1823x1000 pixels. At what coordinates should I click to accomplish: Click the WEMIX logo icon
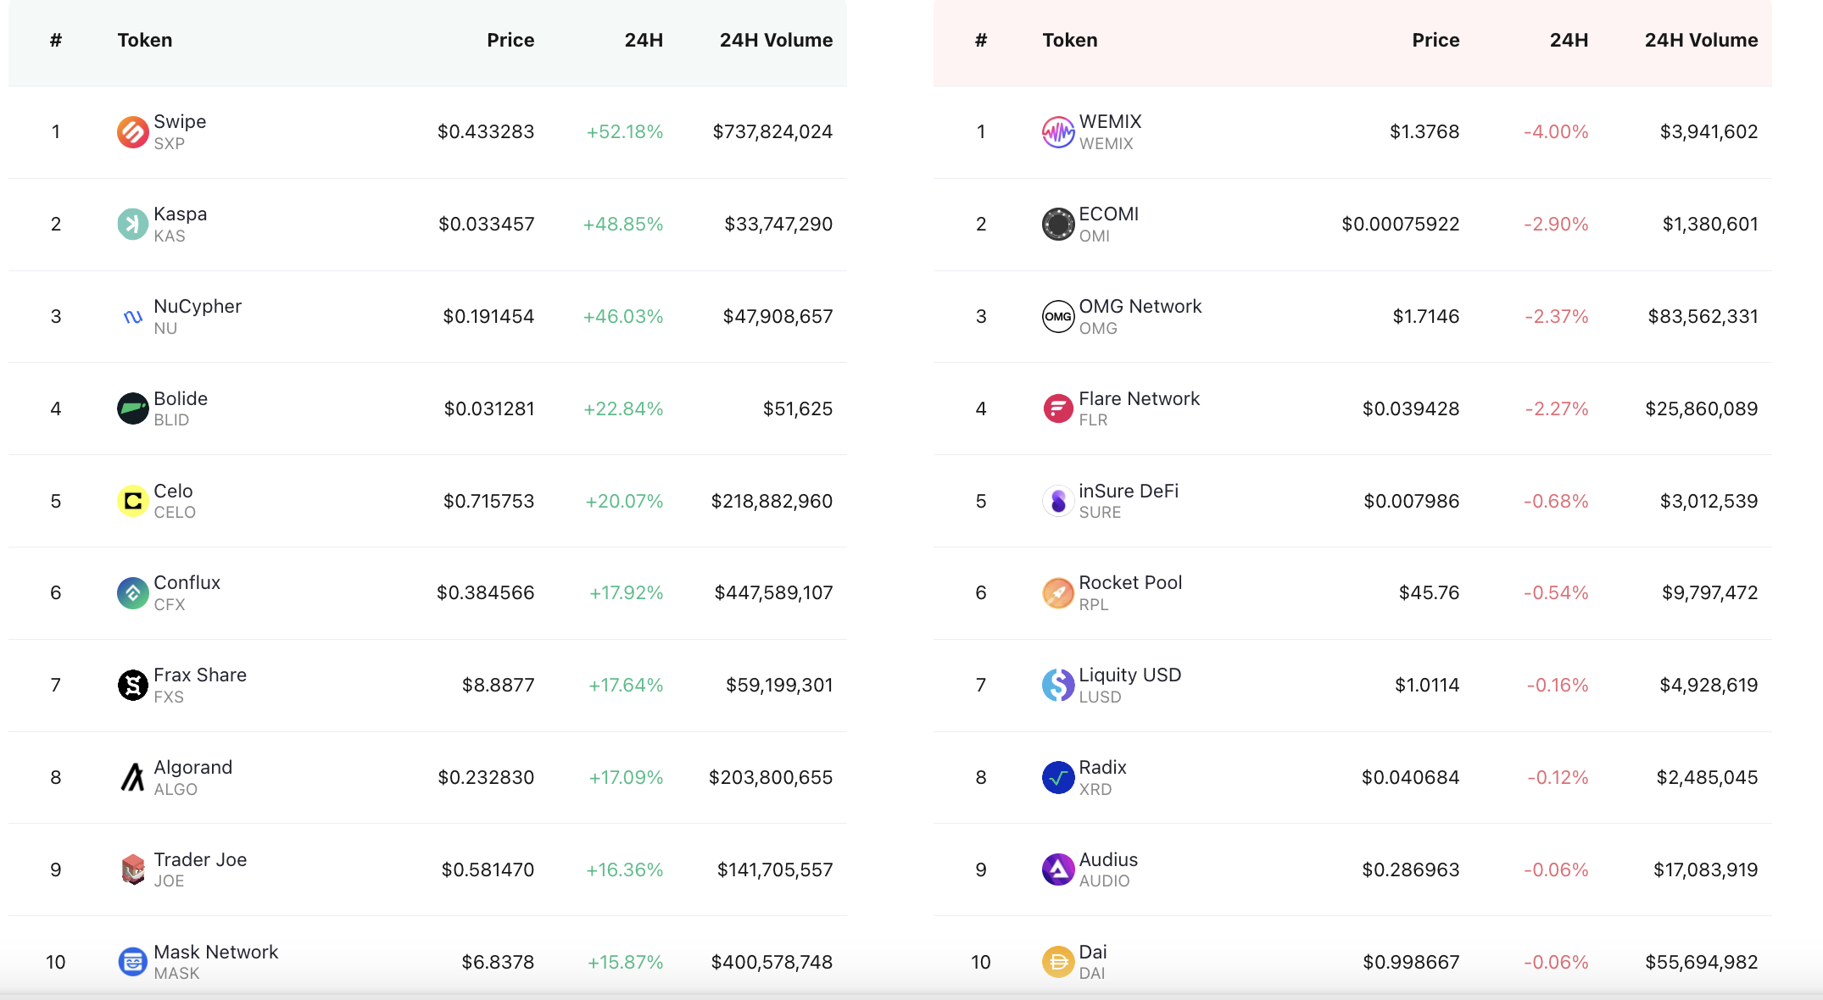1057,132
